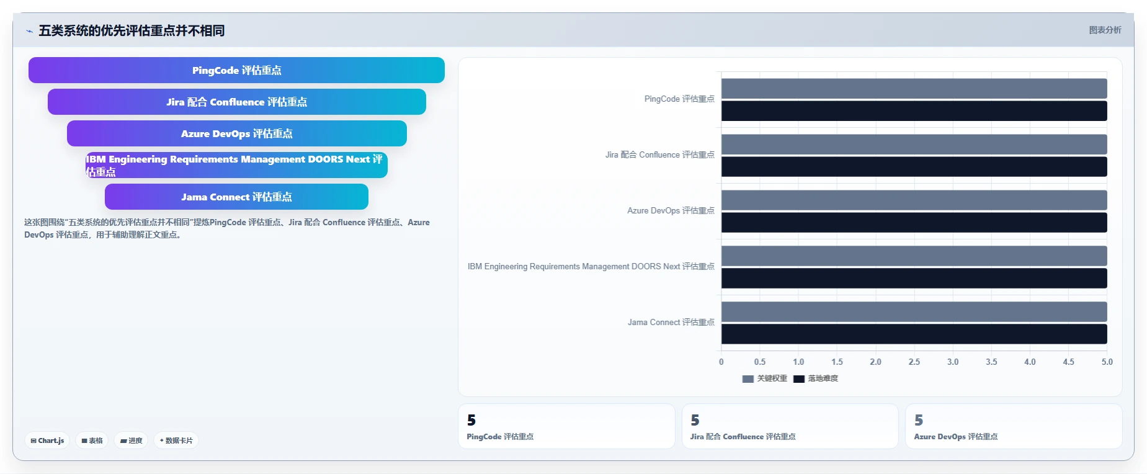Click the PingCode 评估重点 y-axis label
The image size is (1147, 474).
[679, 99]
